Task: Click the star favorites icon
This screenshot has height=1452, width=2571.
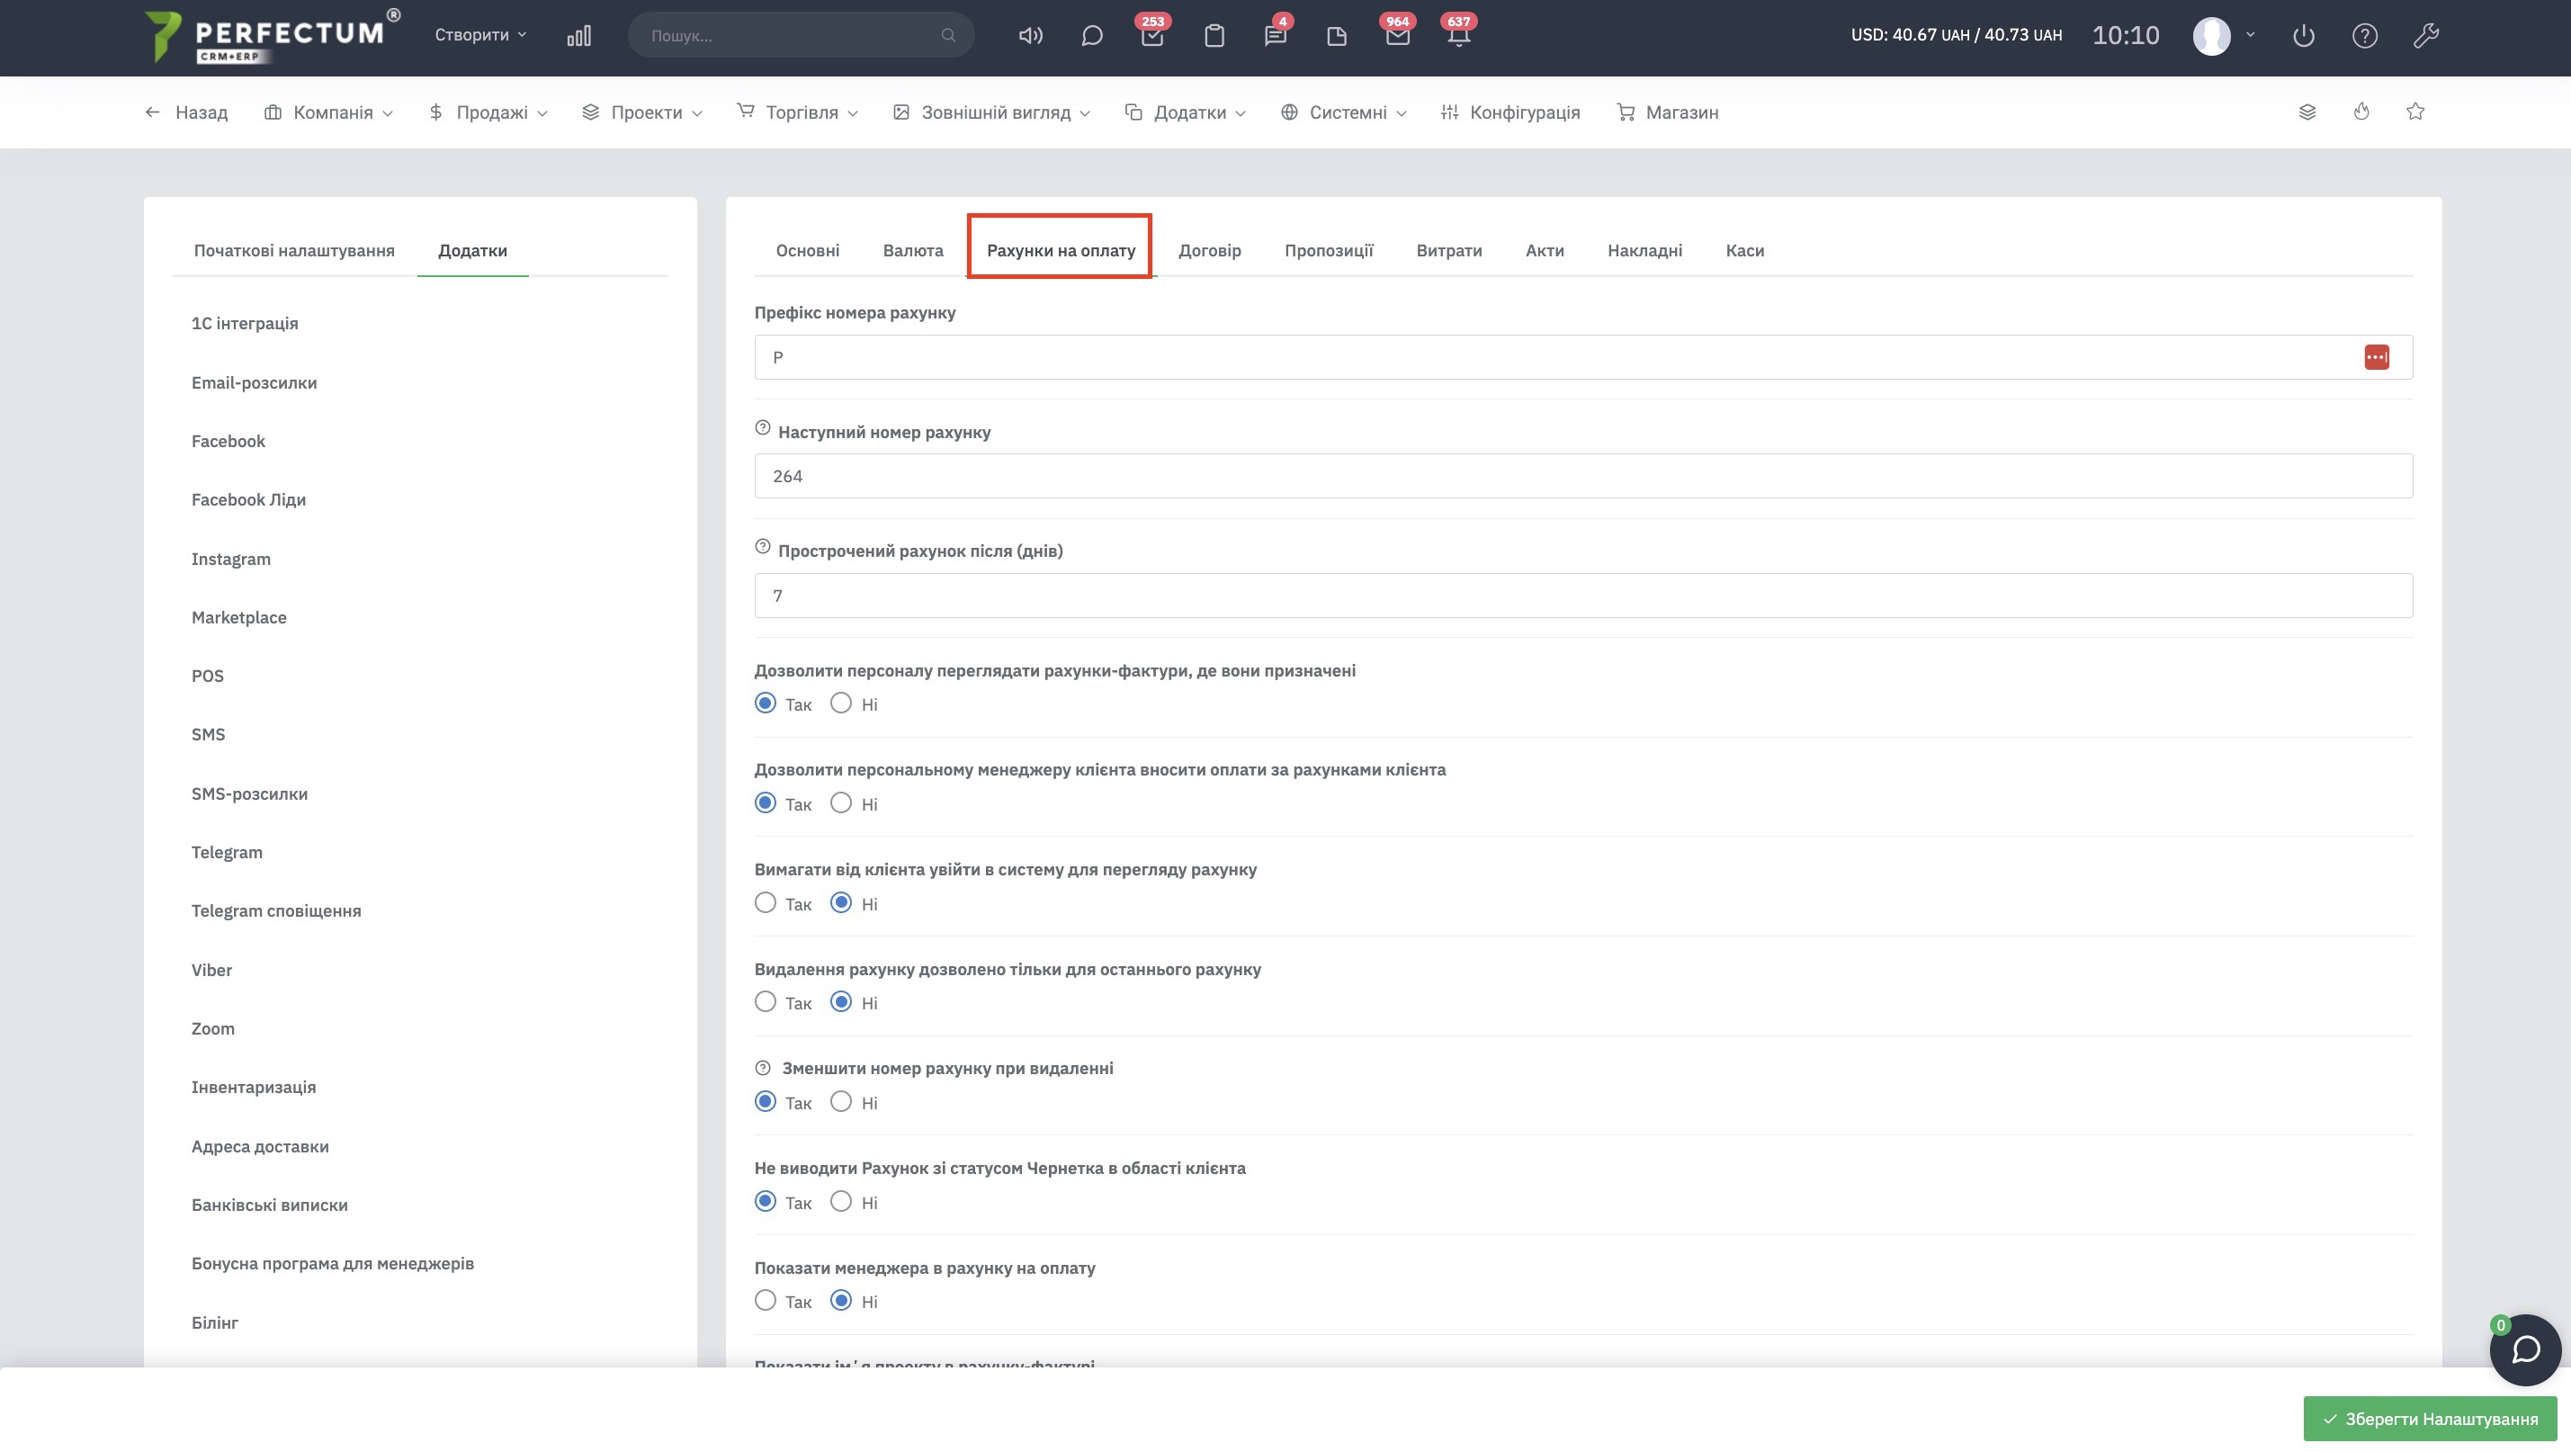Action: (x=2415, y=112)
